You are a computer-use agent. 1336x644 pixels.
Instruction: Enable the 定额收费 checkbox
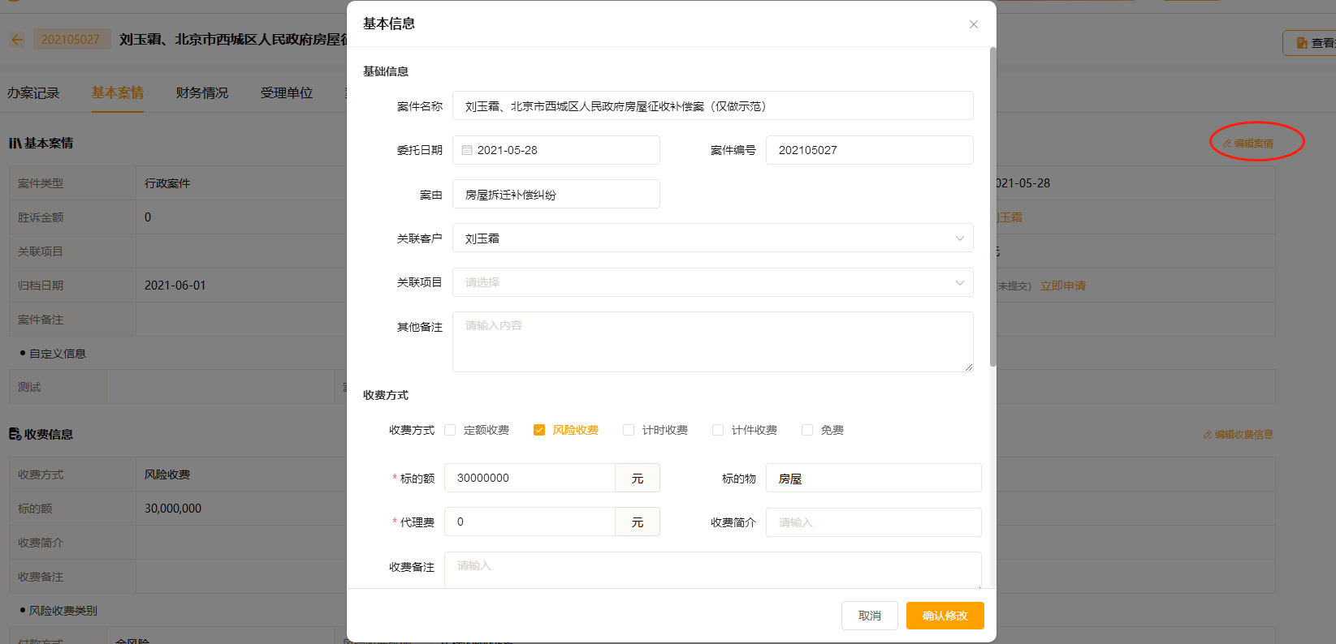point(450,430)
